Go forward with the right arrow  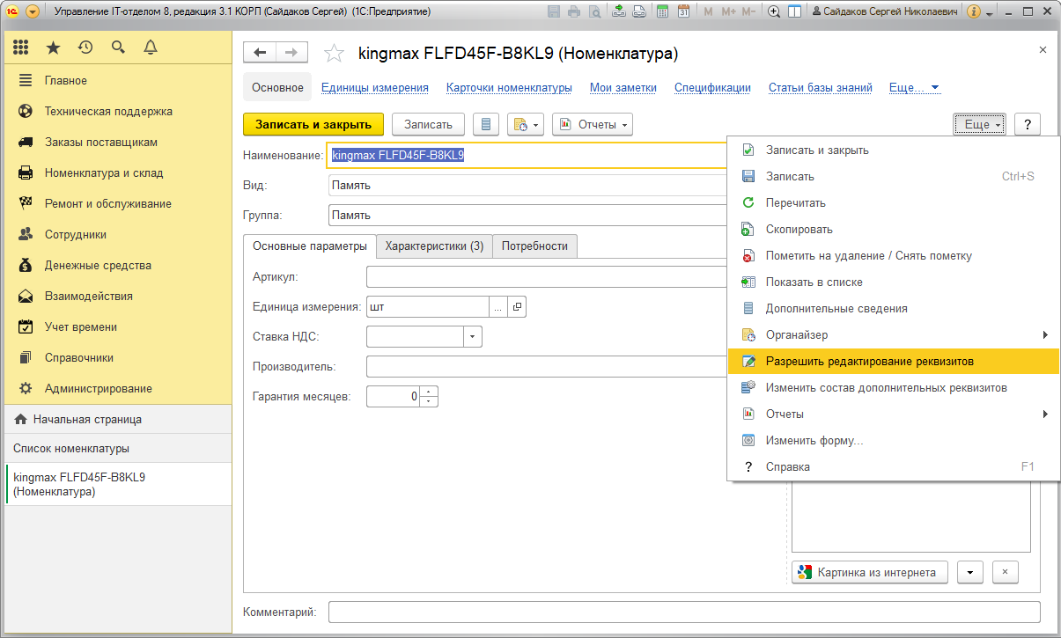coord(292,53)
